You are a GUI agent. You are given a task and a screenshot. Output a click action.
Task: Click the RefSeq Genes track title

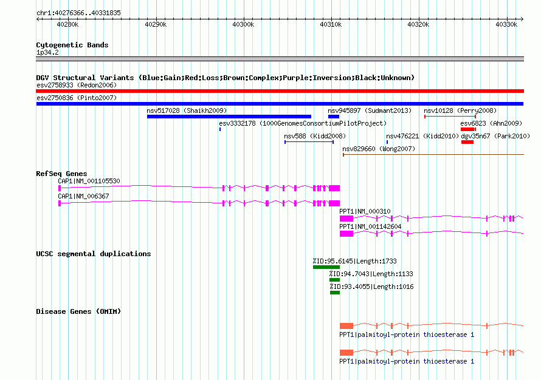[x=61, y=174]
